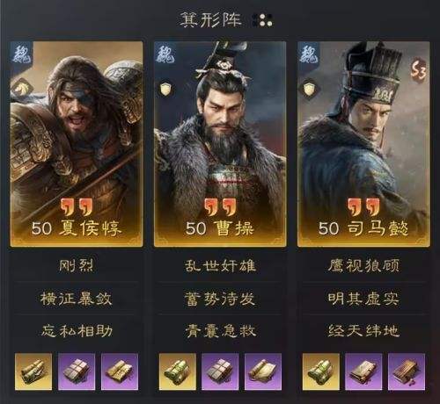Open 曹操's gold scroll book slot
The height and width of the screenshot is (404, 440).
click(178, 372)
